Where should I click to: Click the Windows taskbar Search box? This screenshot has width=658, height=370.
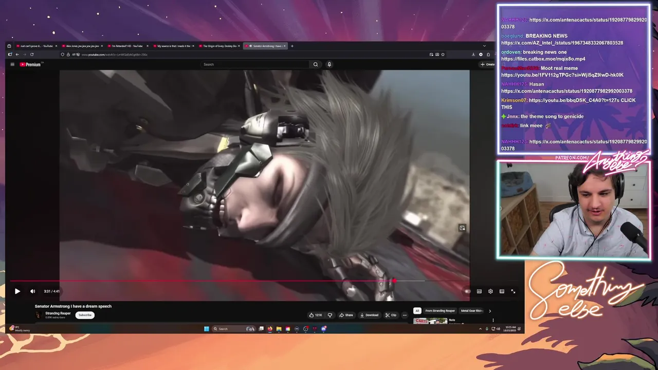(235, 329)
